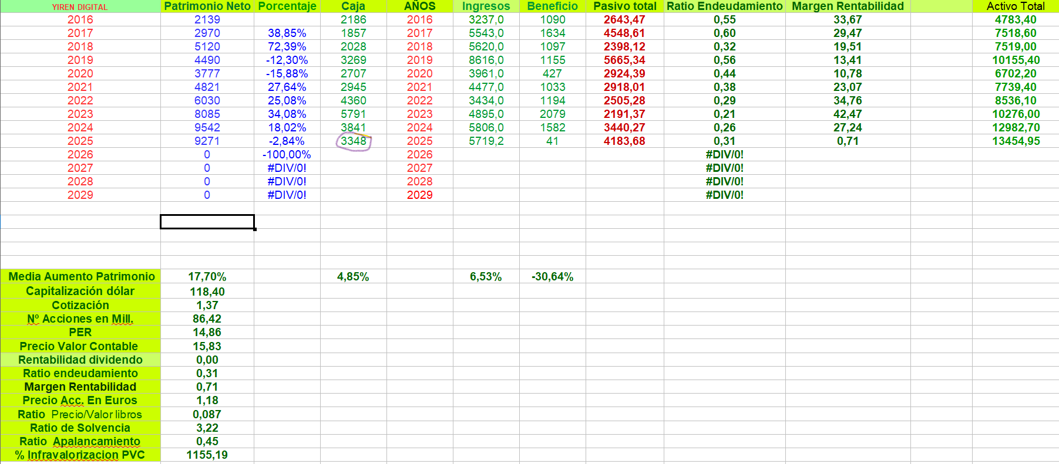Select the Activo Total column header
Screen dimensions: 1059x464
1016,6
